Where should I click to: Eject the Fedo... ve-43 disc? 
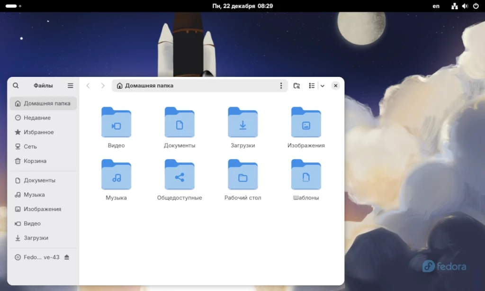[x=67, y=257]
